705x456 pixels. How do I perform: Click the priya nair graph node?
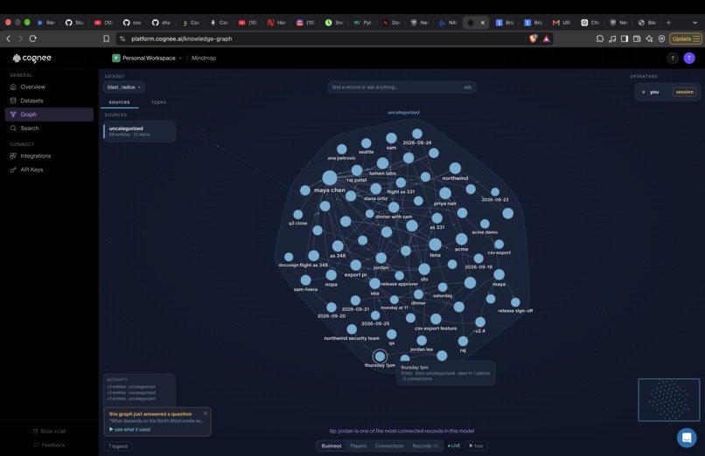coord(445,193)
